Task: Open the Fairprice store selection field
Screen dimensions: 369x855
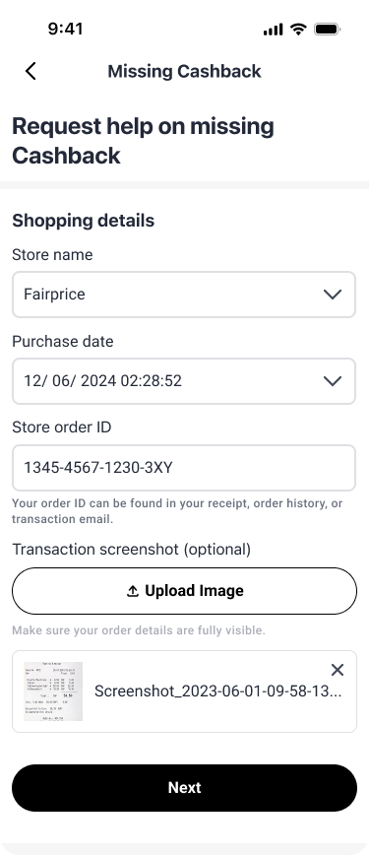Action: [x=184, y=295]
